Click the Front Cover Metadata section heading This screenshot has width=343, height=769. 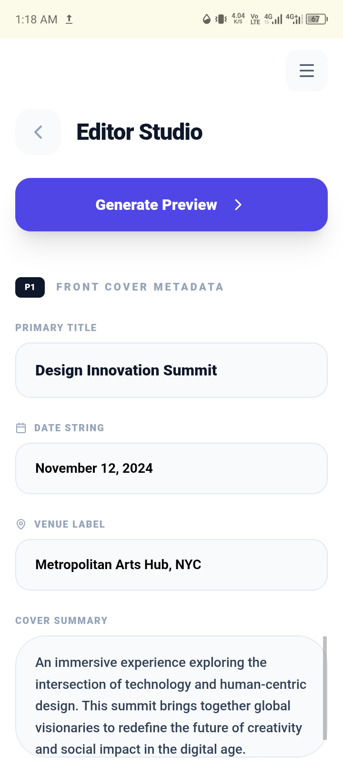click(x=140, y=287)
